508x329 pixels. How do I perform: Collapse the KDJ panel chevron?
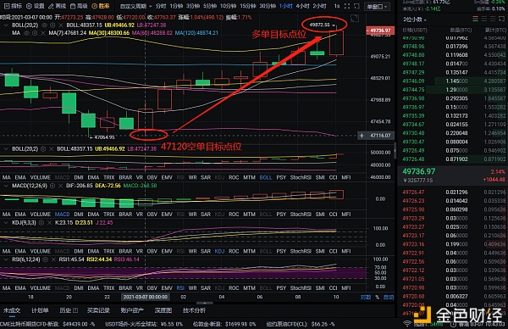(6, 222)
